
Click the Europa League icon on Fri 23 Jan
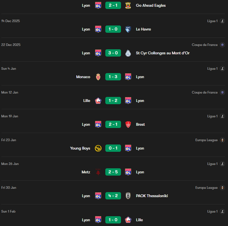222,140
